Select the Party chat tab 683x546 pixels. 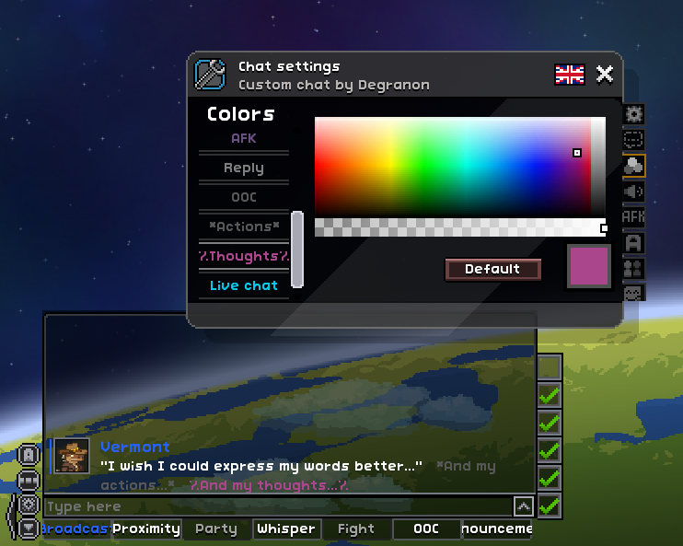coord(216,529)
